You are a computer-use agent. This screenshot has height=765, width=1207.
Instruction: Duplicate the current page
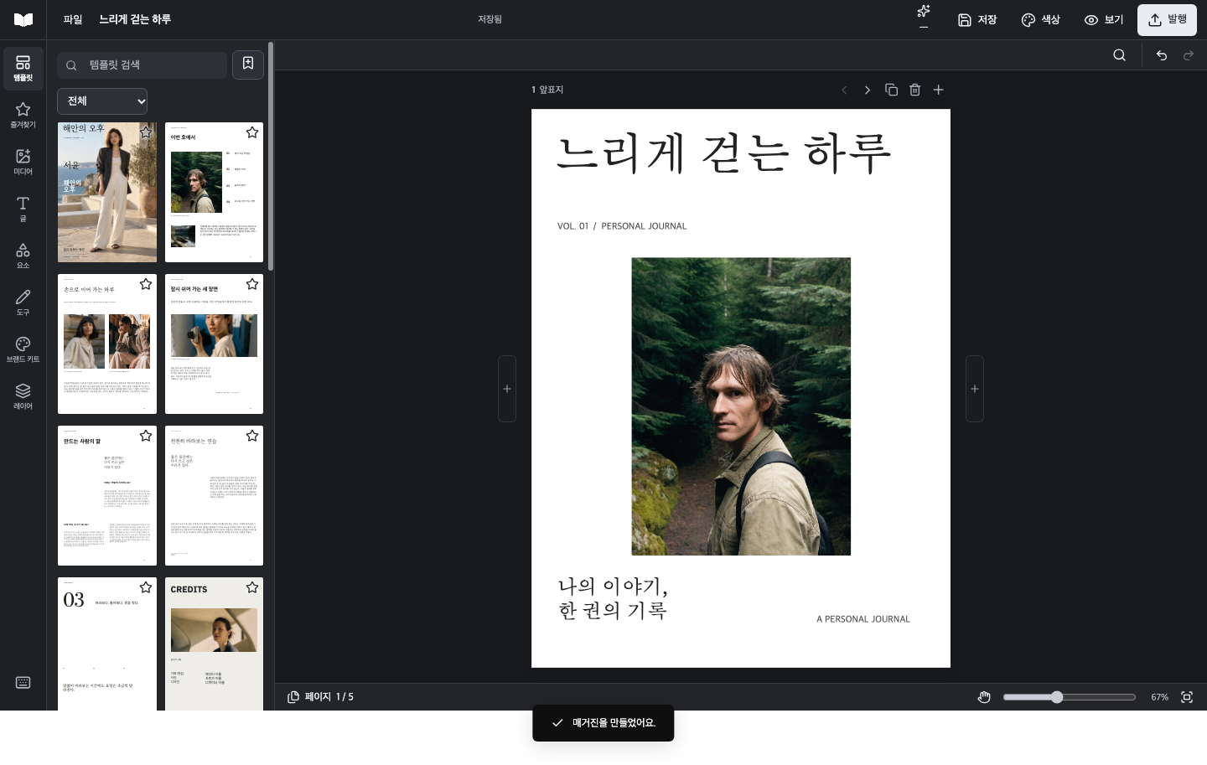click(891, 90)
